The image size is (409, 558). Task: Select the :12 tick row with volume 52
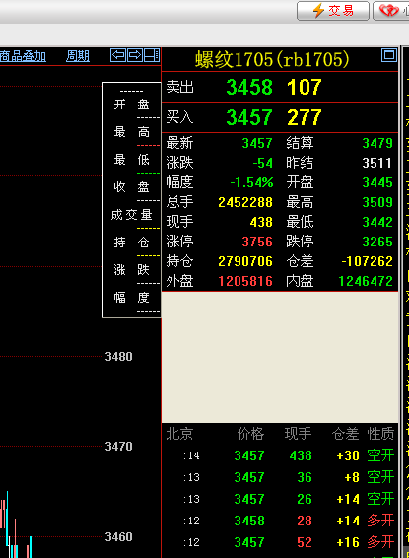click(x=280, y=542)
